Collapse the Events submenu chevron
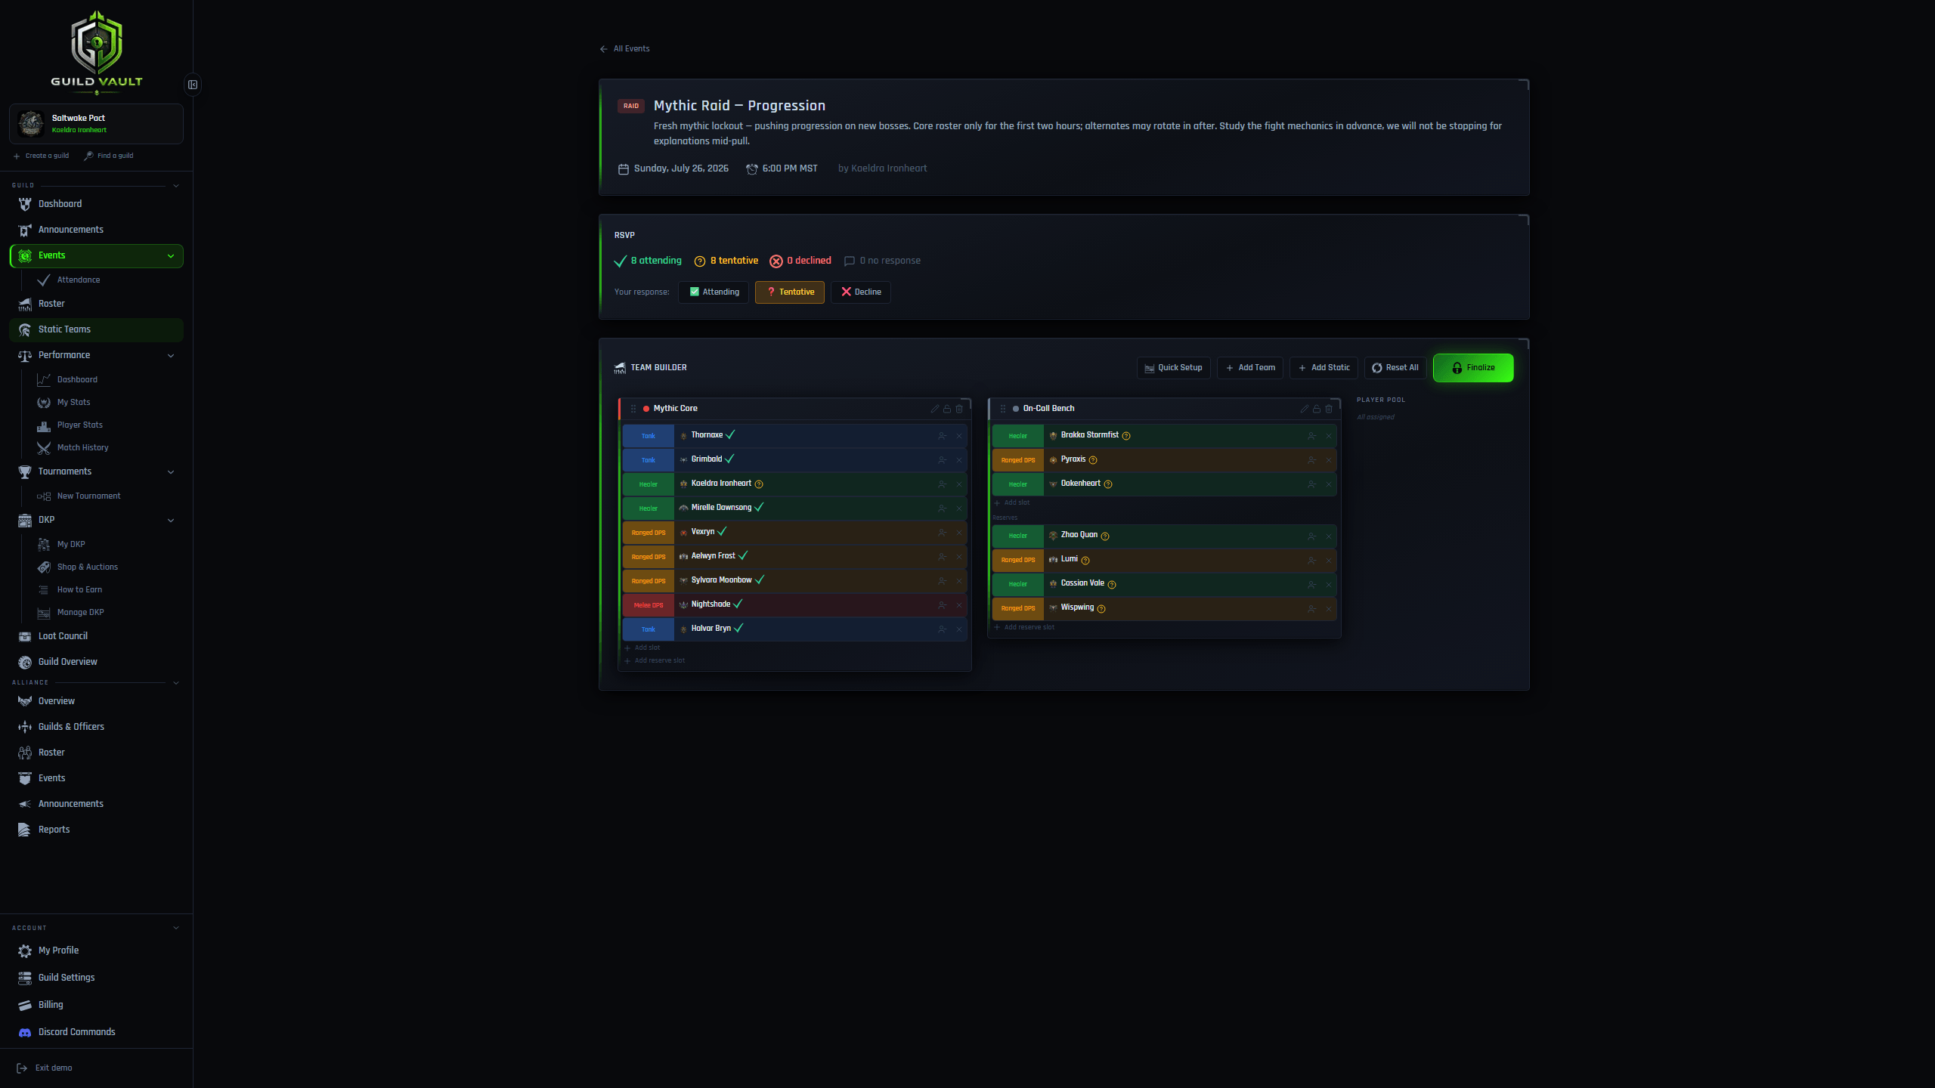 coord(171,256)
